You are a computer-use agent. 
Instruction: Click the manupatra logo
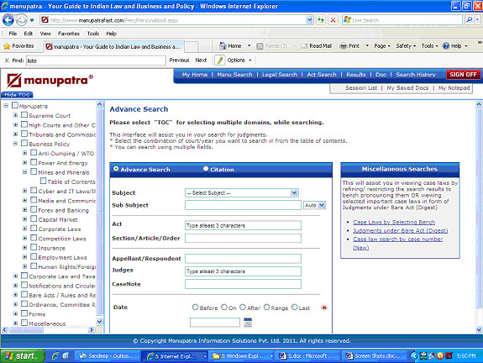pos(50,81)
